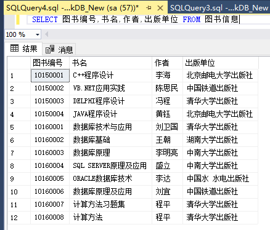270x230 pixels.
Task: Select cell 10160003
Action: point(50,153)
